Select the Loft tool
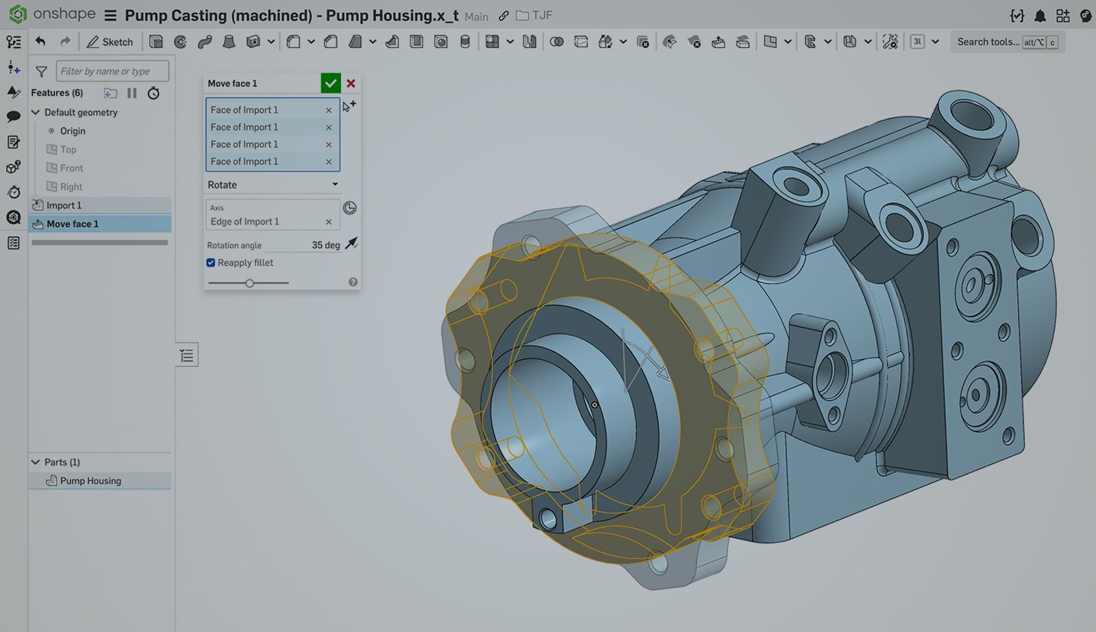The width and height of the screenshot is (1096, 632). 229,42
